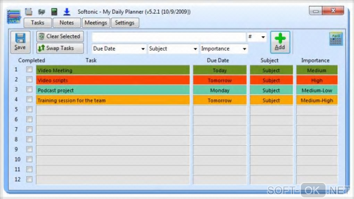Minimize the My Daily Planner window
Image resolution: width=354 pixels, height=199 pixels.
click(x=315, y=11)
